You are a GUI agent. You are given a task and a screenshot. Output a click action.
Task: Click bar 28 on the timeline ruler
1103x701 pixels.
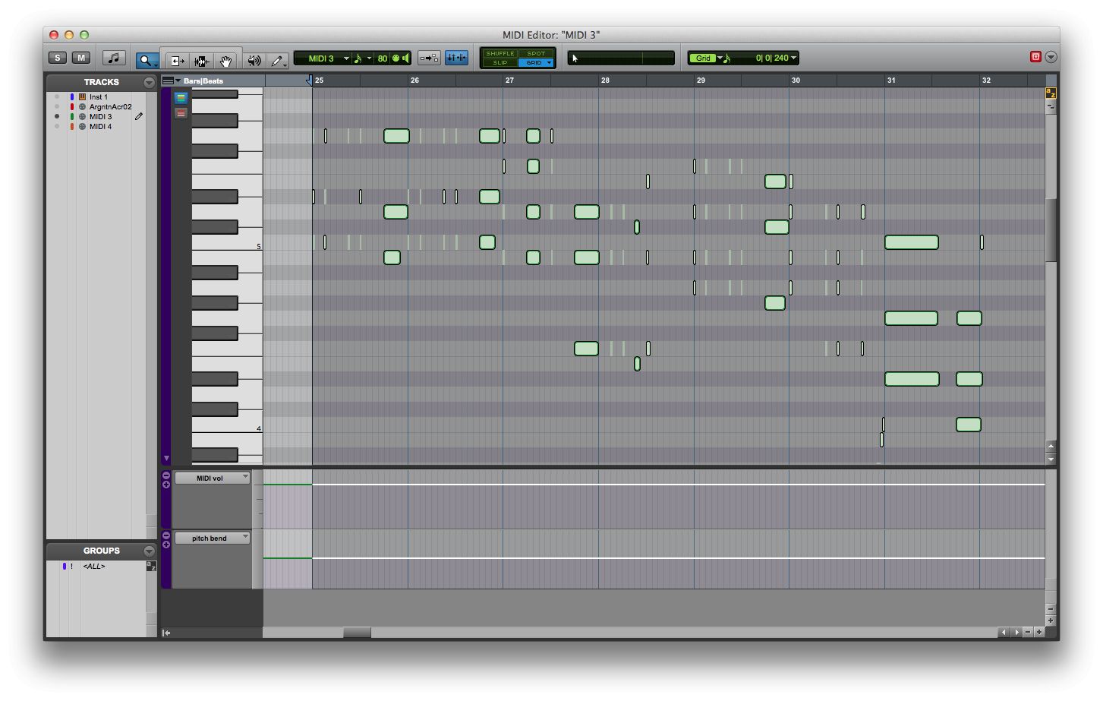tap(604, 80)
